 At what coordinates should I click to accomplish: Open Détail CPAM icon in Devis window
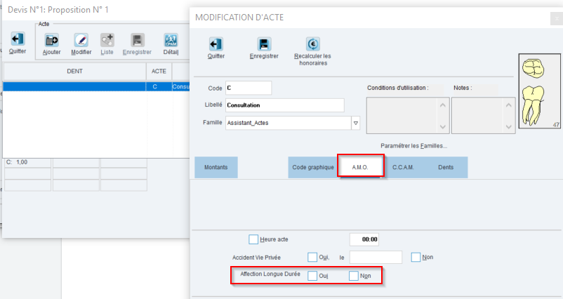click(171, 40)
